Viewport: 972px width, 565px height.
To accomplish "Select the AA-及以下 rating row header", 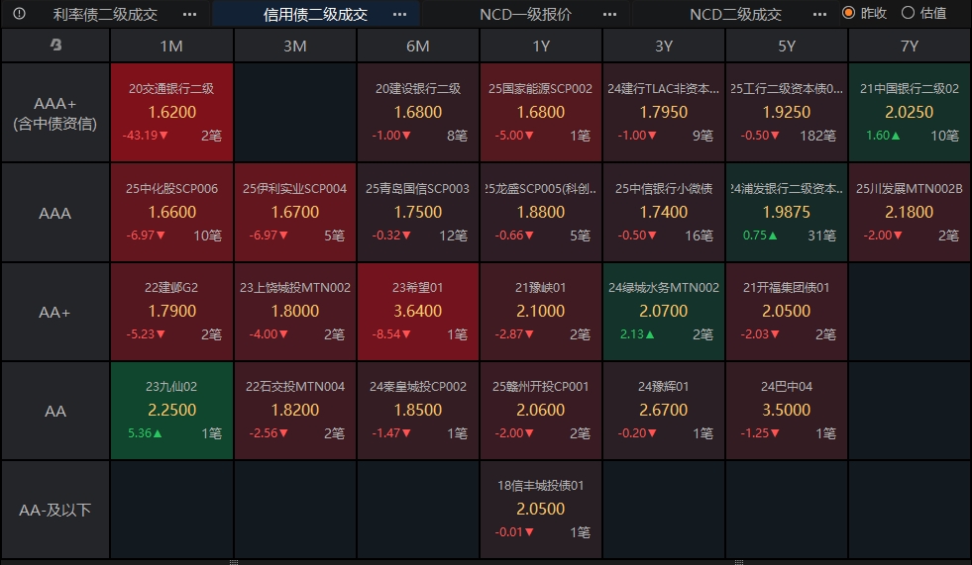I will coord(55,510).
